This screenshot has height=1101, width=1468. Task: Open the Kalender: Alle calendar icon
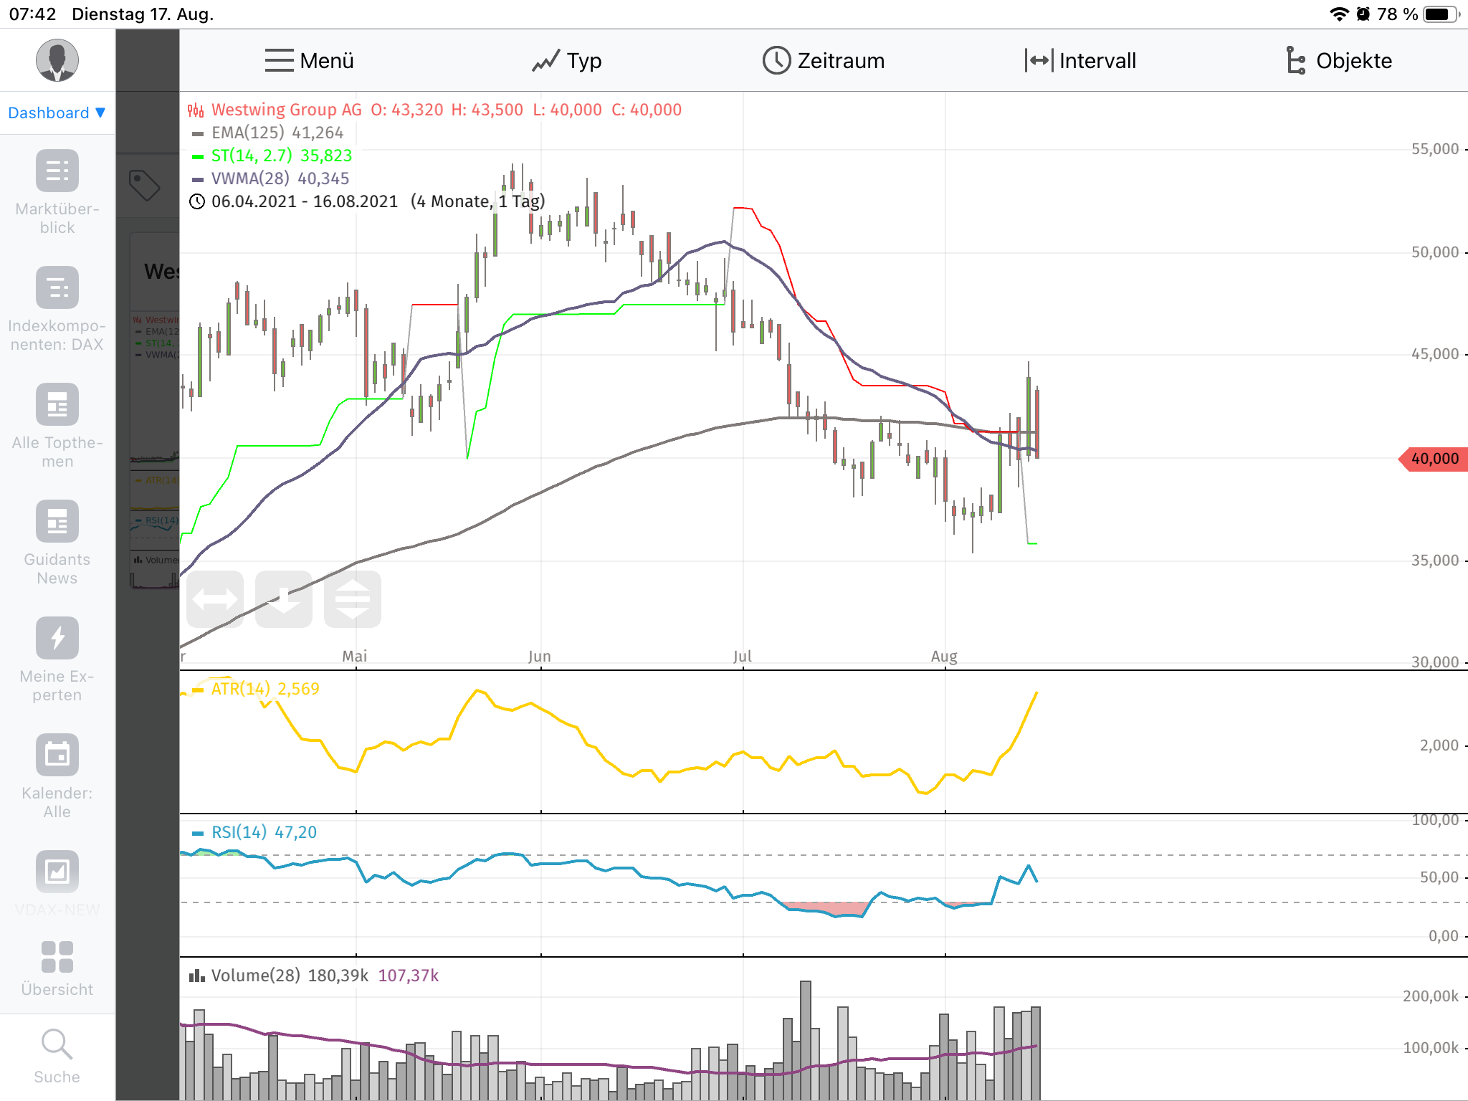coord(57,755)
